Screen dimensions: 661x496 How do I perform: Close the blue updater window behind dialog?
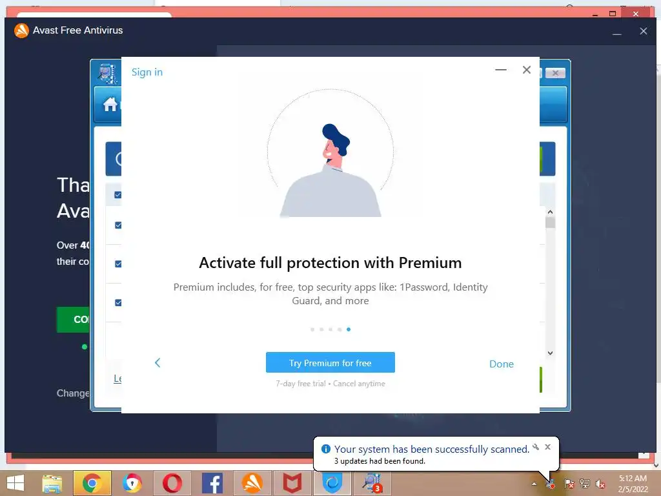(555, 74)
